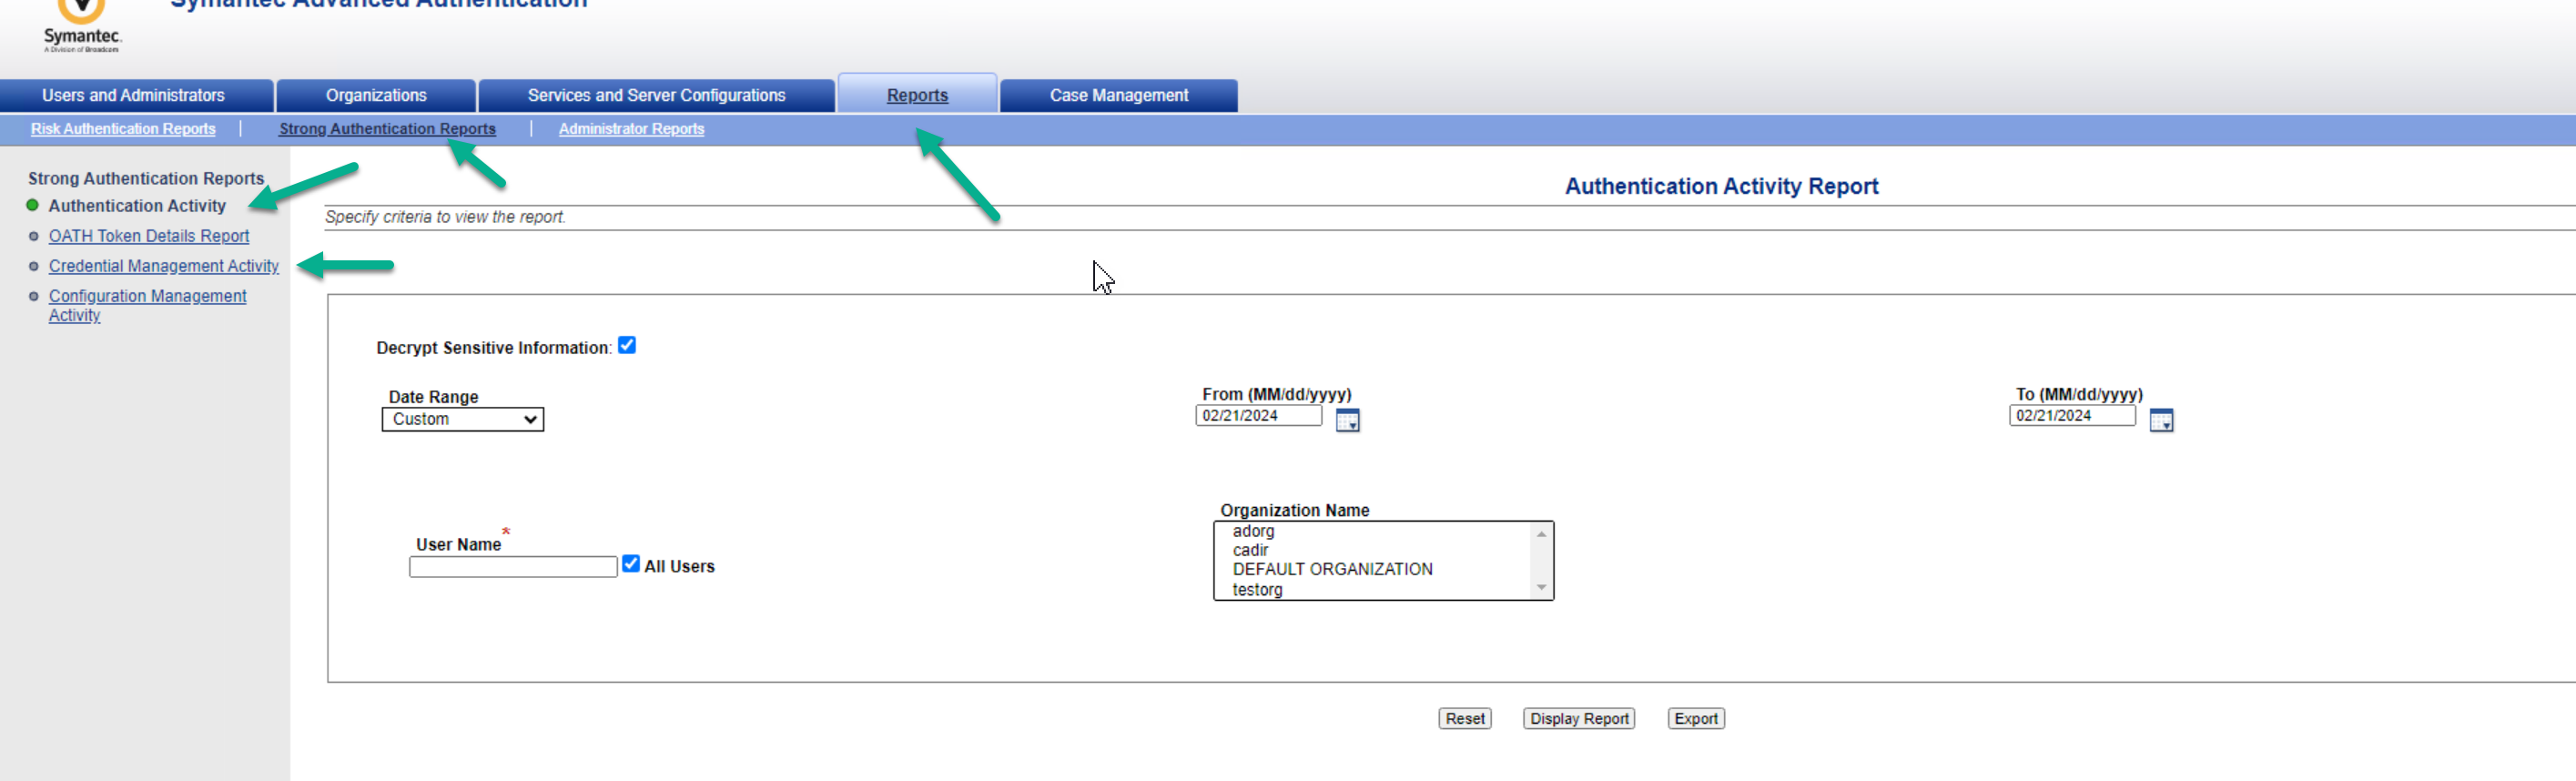This screenshot has width=2576, height=781.
Task: Toggle Decrypt Sensitive Information checkbox
Action: (x=627, y=345)
